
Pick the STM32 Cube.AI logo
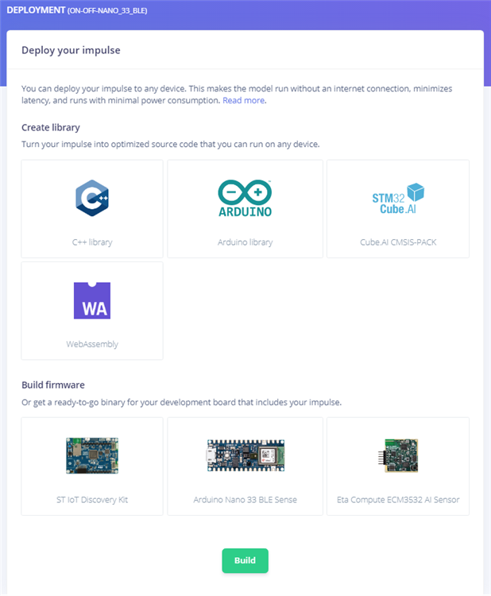(398, 199)
